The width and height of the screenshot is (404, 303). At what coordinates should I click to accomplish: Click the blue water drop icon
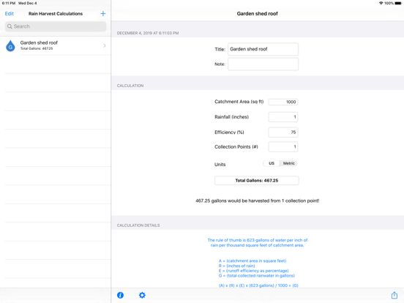coord(10,46)
